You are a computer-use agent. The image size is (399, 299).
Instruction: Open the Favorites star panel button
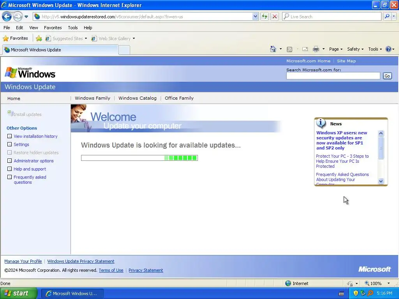pos(16,39)
